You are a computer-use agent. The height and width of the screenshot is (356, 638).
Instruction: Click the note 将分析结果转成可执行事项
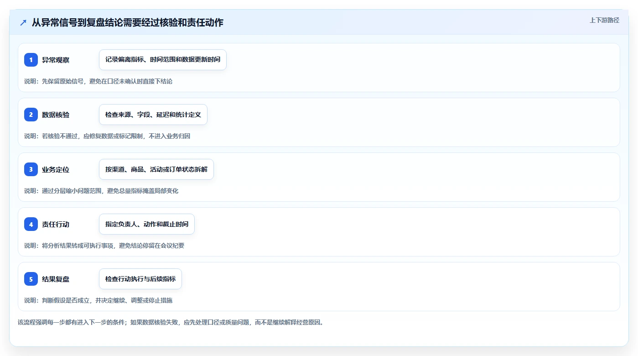tap(104, 246)
